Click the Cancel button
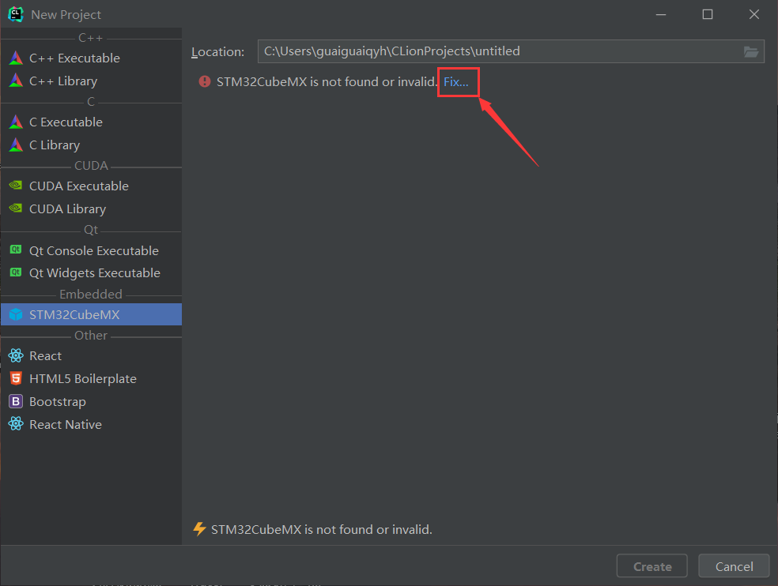778x586 pixels. click(x=734, y=566)
